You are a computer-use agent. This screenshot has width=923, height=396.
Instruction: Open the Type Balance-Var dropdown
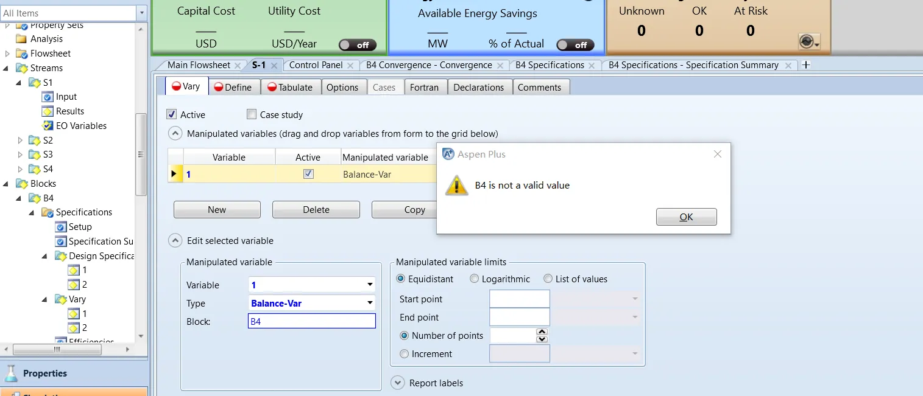370,303
